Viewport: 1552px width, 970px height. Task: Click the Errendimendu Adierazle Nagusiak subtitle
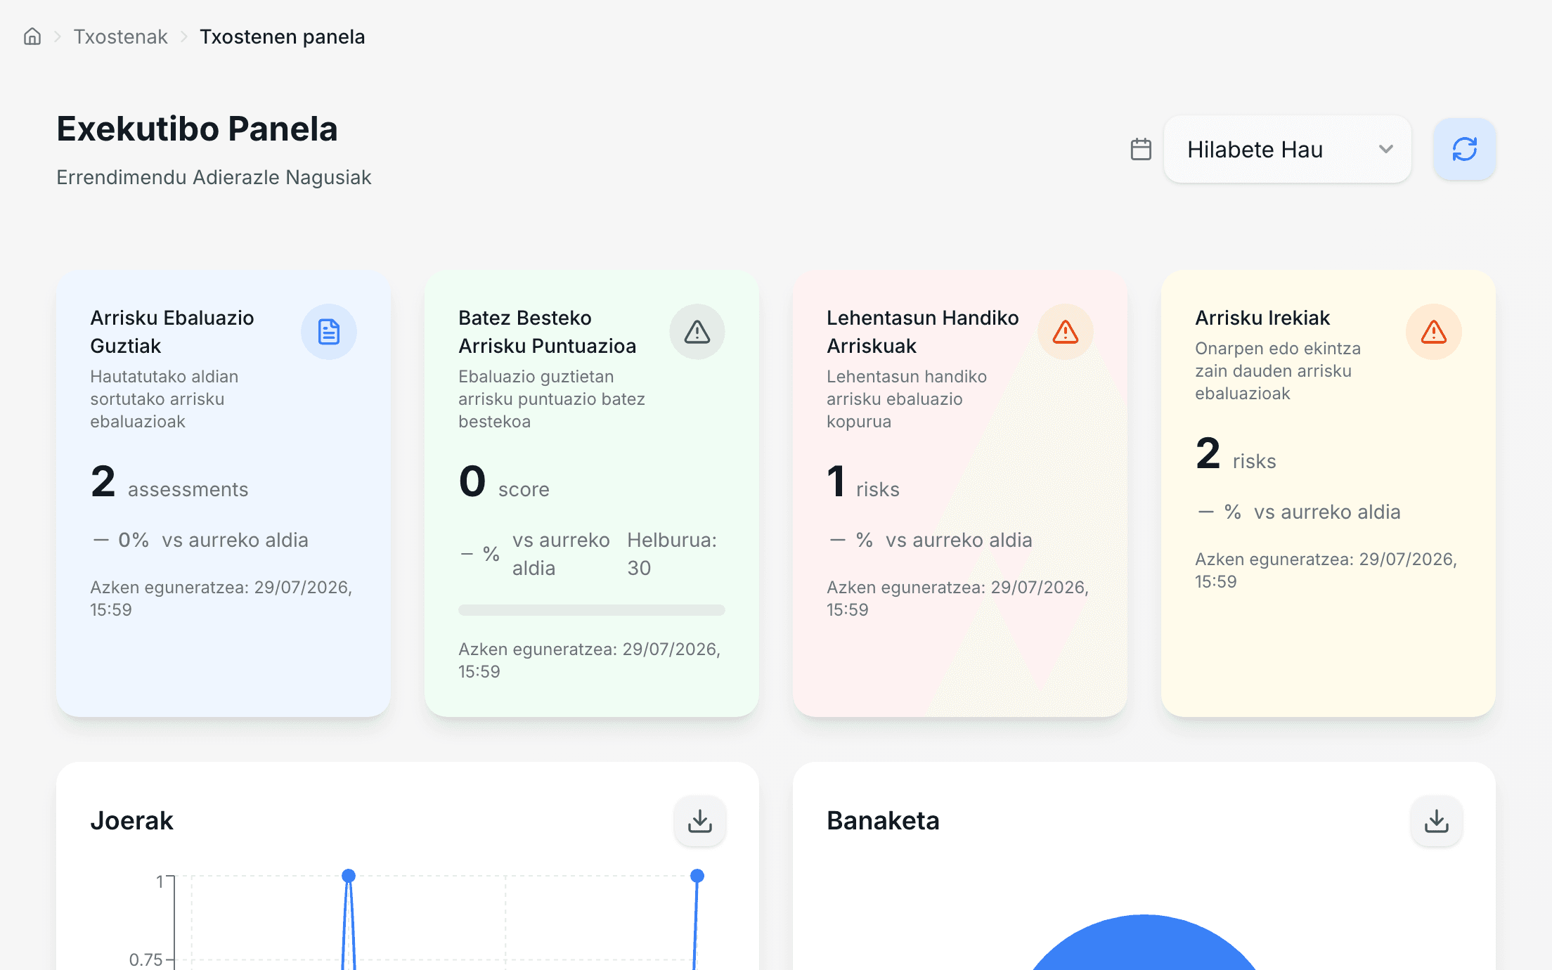[x=214, y=177]
